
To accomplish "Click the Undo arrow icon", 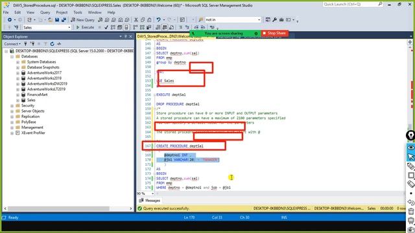I will click(158, 20).
